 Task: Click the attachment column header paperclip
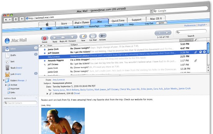[x=196, y=40]
